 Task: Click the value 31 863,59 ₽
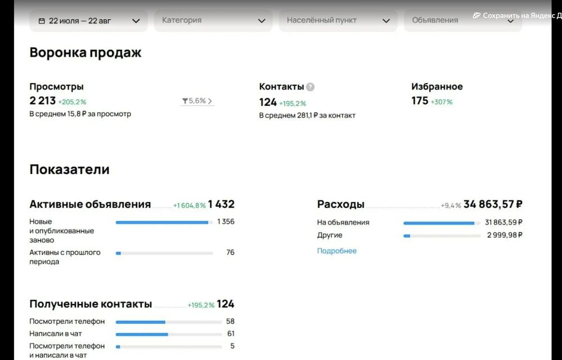point(504,223)
